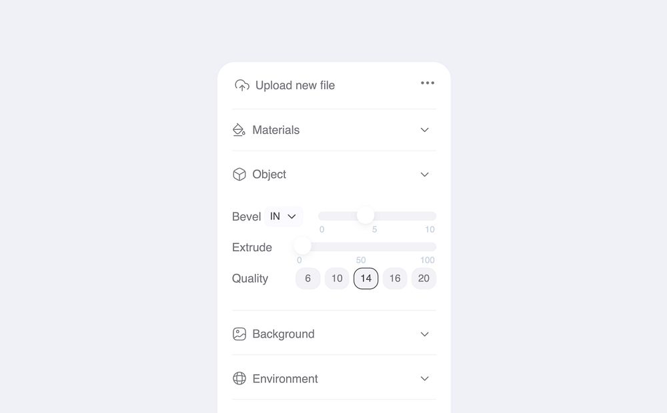Open the Bevel IN dropdown

(x=283, y=216)
